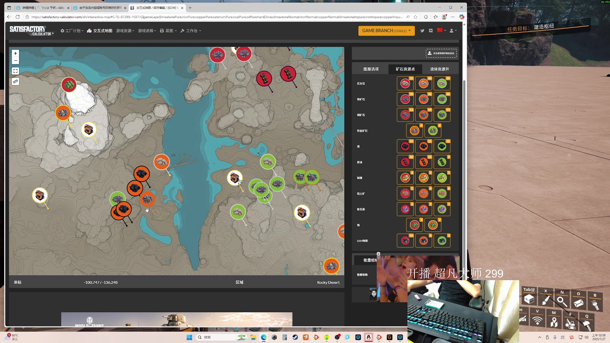
Task: Toggle normal limestone (石灰石) nodes count 50
Action: [x=424, y=84]
